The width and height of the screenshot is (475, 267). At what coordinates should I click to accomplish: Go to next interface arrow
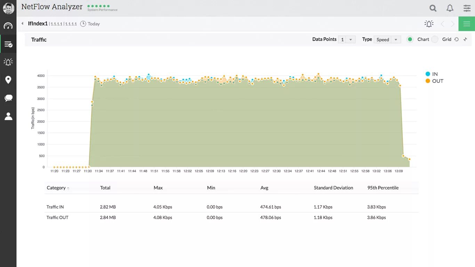click(x=453, y=24)
